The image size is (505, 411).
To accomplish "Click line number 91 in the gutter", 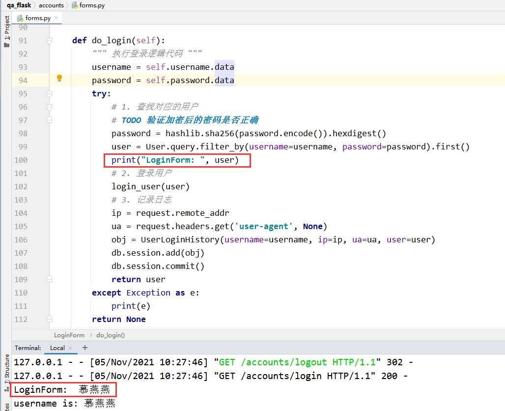I will click(23, 41).
